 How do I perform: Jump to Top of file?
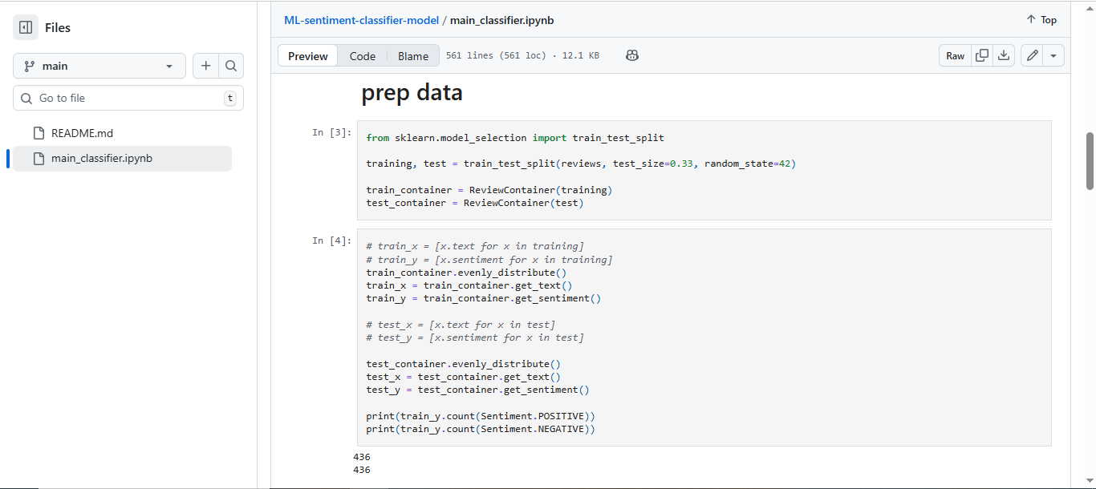[x=1041, y=20]
